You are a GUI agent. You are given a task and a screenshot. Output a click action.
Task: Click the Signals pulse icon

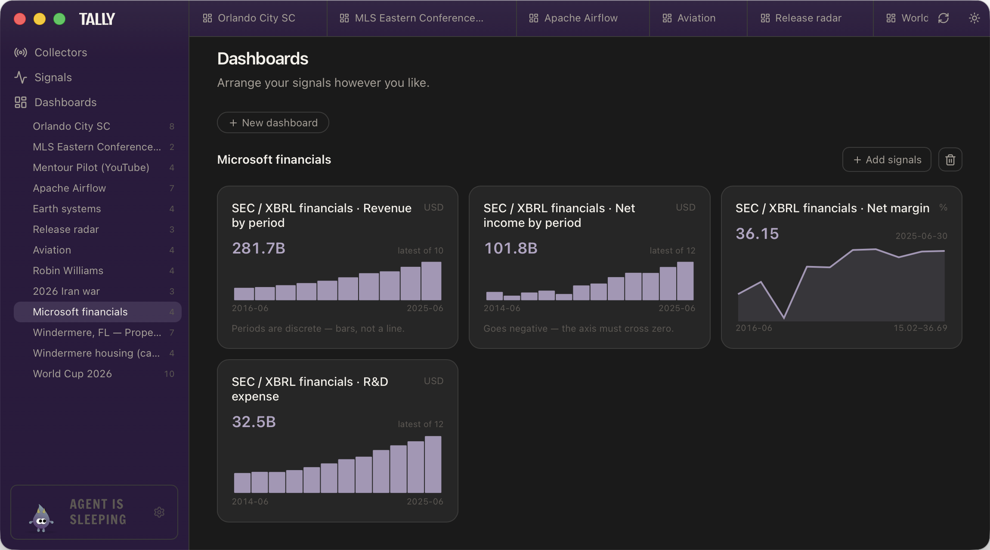[x=21, y=77]
